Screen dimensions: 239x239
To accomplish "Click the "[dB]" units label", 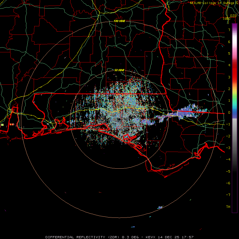I will pos(227,18).
